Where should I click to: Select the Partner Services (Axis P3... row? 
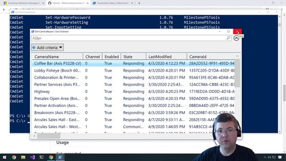(134, 85)
